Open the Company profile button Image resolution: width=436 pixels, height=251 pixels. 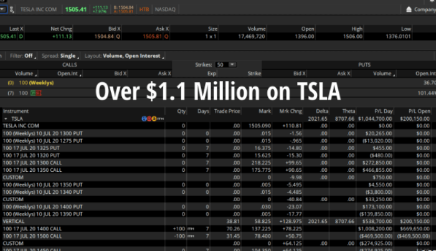[418, 9]
